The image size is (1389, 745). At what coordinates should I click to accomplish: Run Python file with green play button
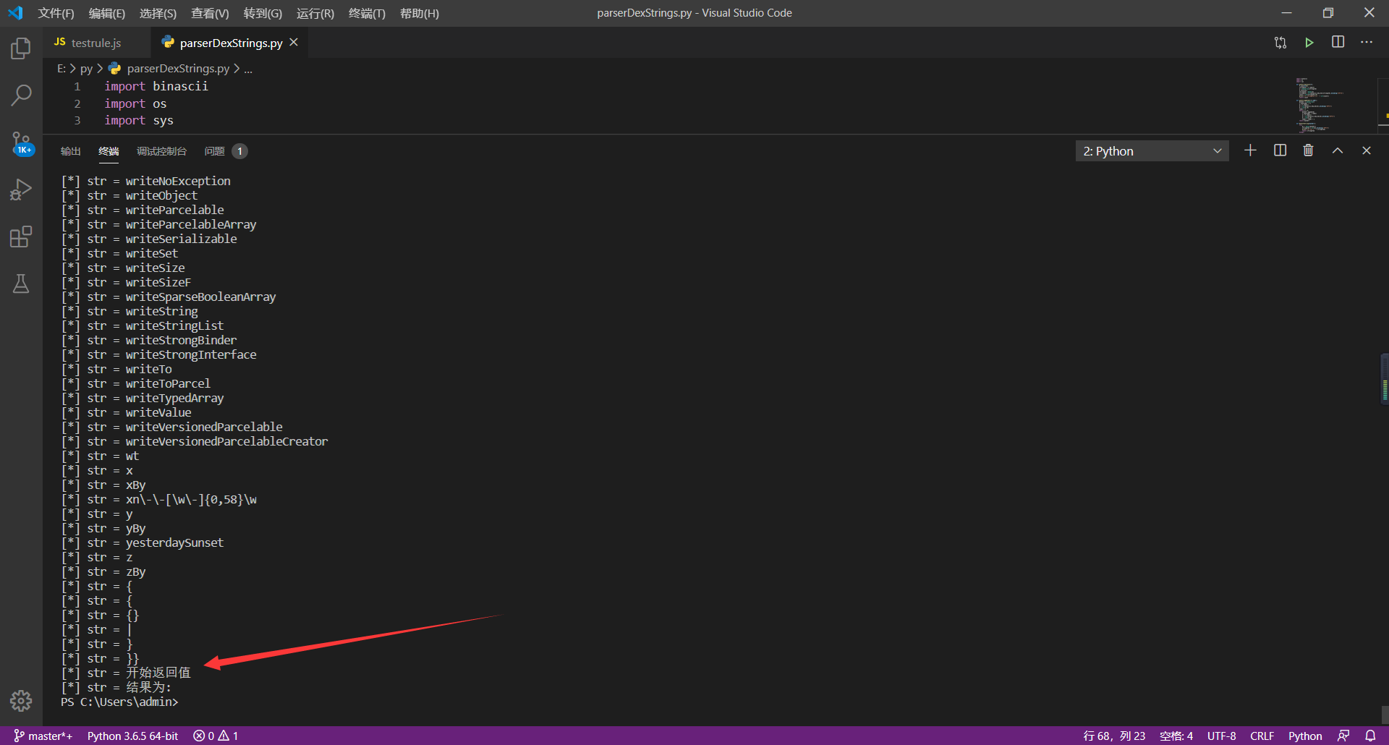[x=1309, y=43]
